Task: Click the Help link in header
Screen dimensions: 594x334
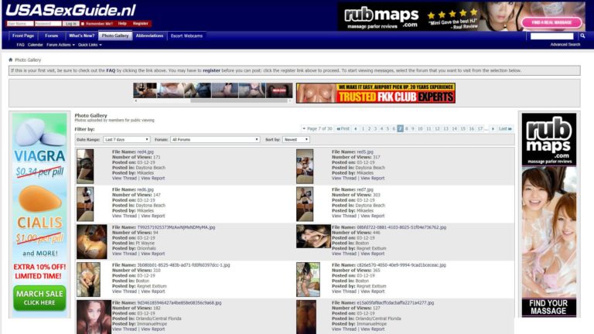Action: [122, 23]
